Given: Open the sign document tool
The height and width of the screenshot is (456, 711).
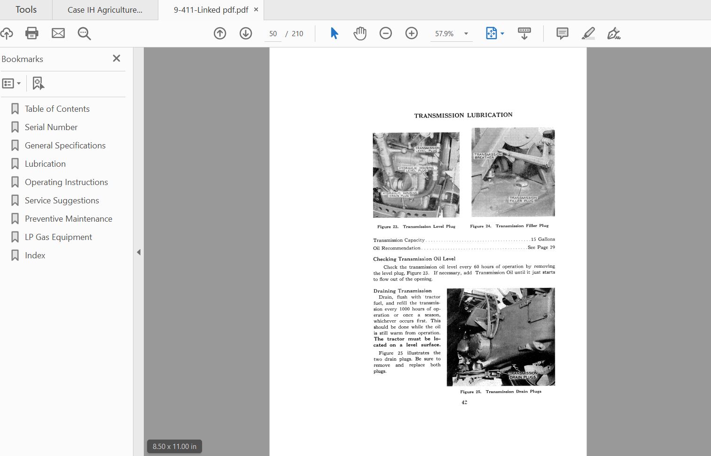Looking at the screenshot, I should (614, 33).
